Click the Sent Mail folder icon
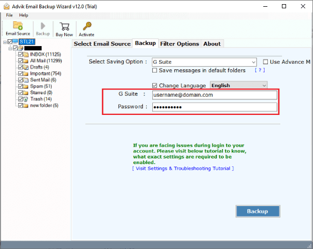313x249 pixels. [x=26, y=80]
